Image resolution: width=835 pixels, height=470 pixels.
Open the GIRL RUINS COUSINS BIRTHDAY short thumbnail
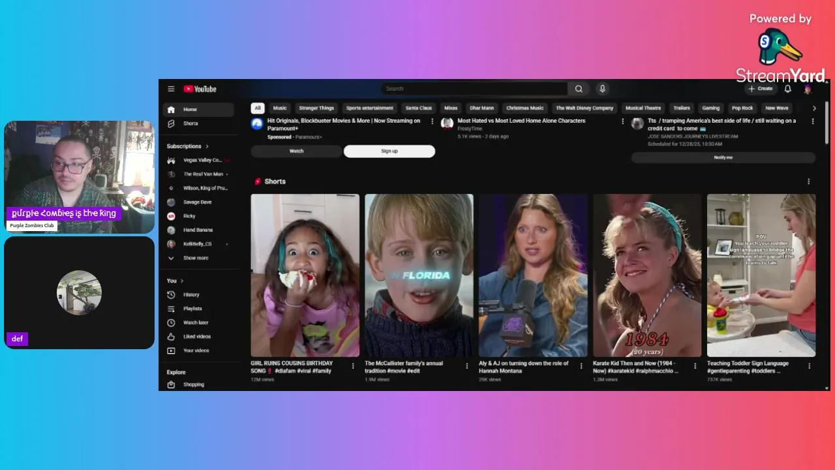pyautogui.click(x=305, y=275)
